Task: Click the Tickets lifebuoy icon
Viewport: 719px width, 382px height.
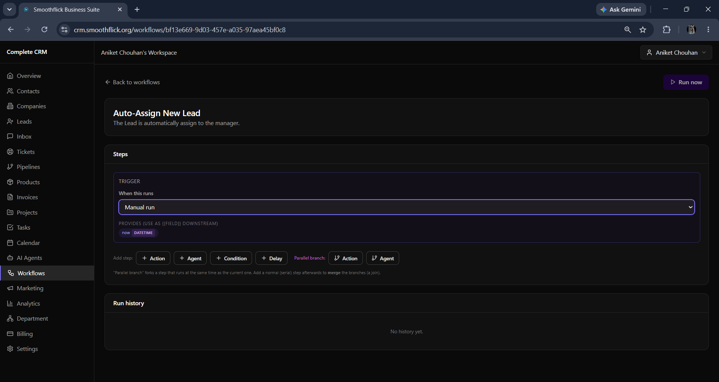Action: (x=10, y=152)
